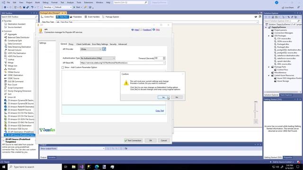Select Union All in SSIS Toolbox
303x170 pixels.
tap(11, 97)
